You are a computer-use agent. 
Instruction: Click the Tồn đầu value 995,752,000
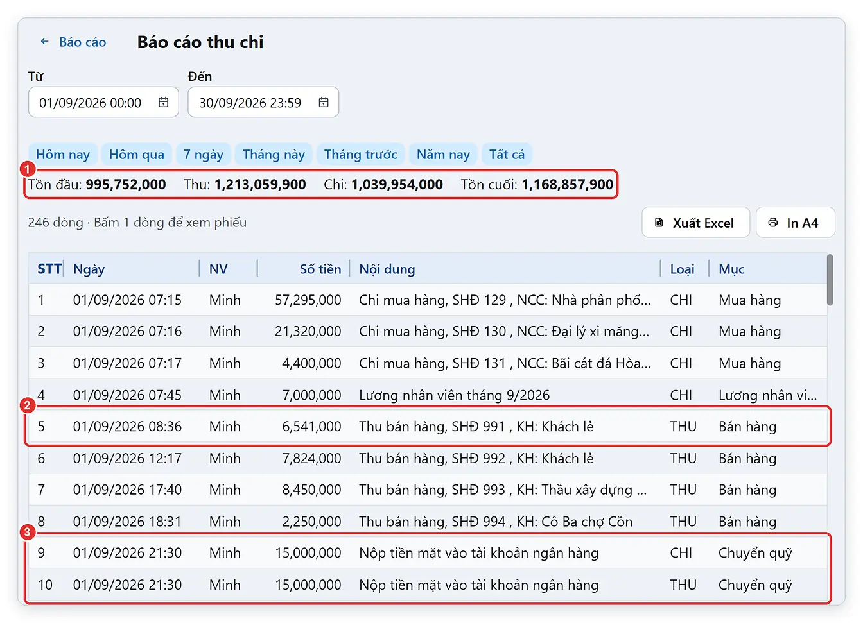pyautogui.click(x=126, y=185)
